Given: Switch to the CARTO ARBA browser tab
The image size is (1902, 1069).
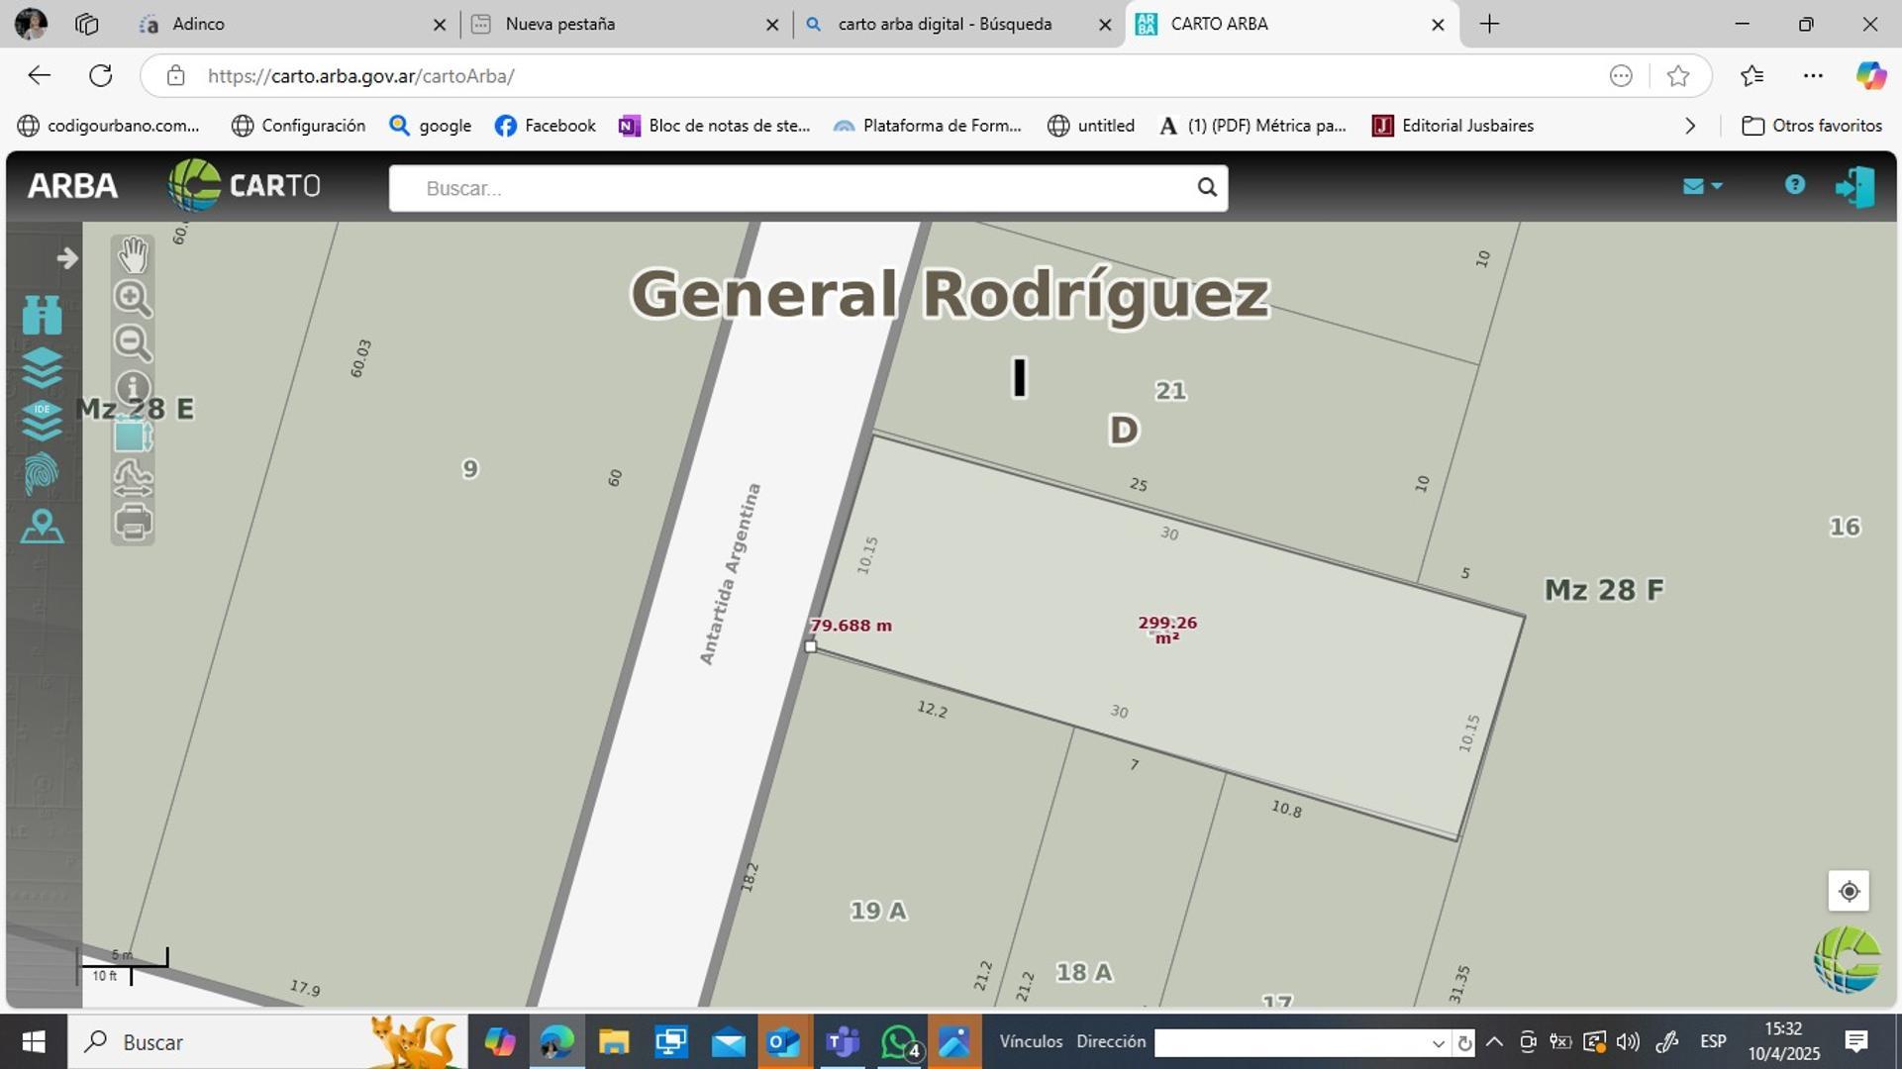Looking at the screenshot, I should point(1267,24).
